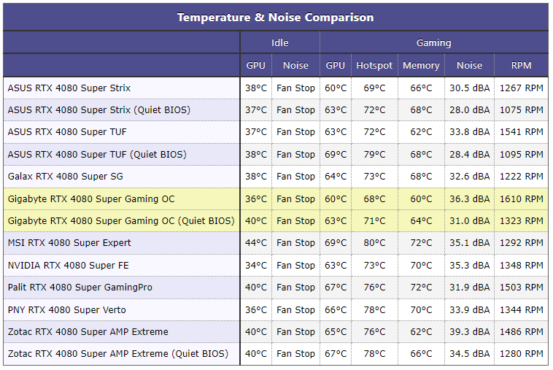Screen dimensions: 553x370
Task: Select the Memory column header
Action: (421, 66)
